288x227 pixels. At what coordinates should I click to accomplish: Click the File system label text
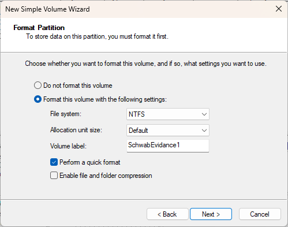click(66, 114)
